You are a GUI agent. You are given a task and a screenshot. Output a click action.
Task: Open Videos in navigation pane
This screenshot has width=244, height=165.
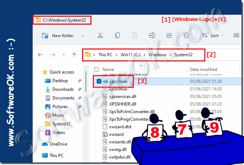click(59, 133)
